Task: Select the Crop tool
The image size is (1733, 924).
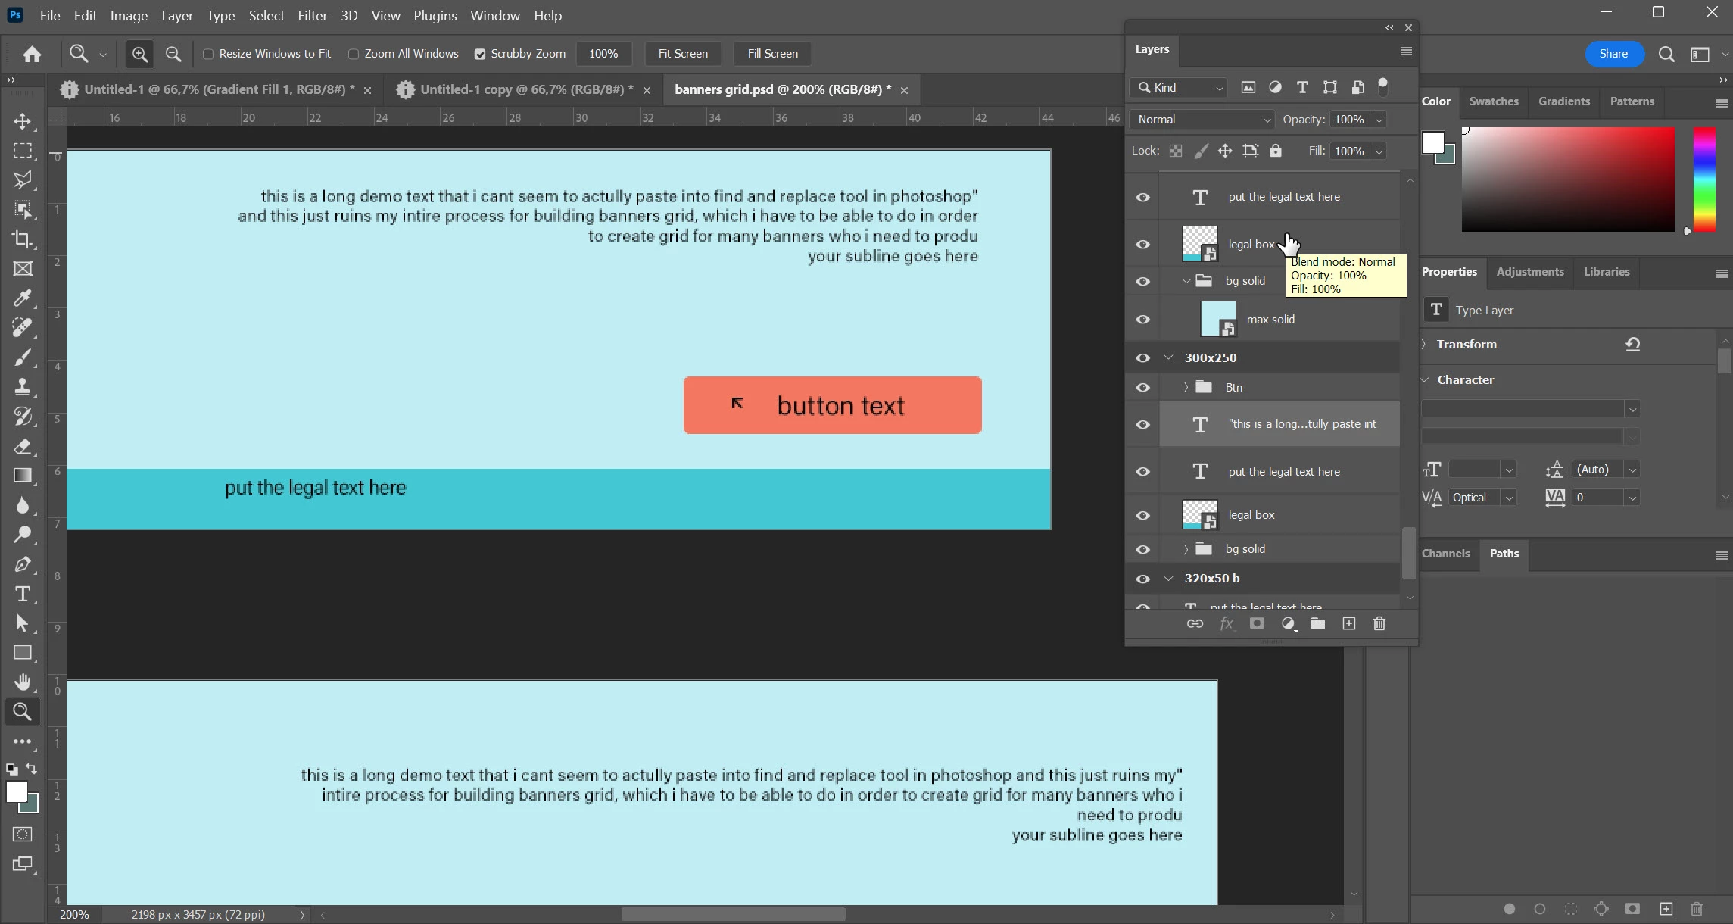Action: (22, 239)
